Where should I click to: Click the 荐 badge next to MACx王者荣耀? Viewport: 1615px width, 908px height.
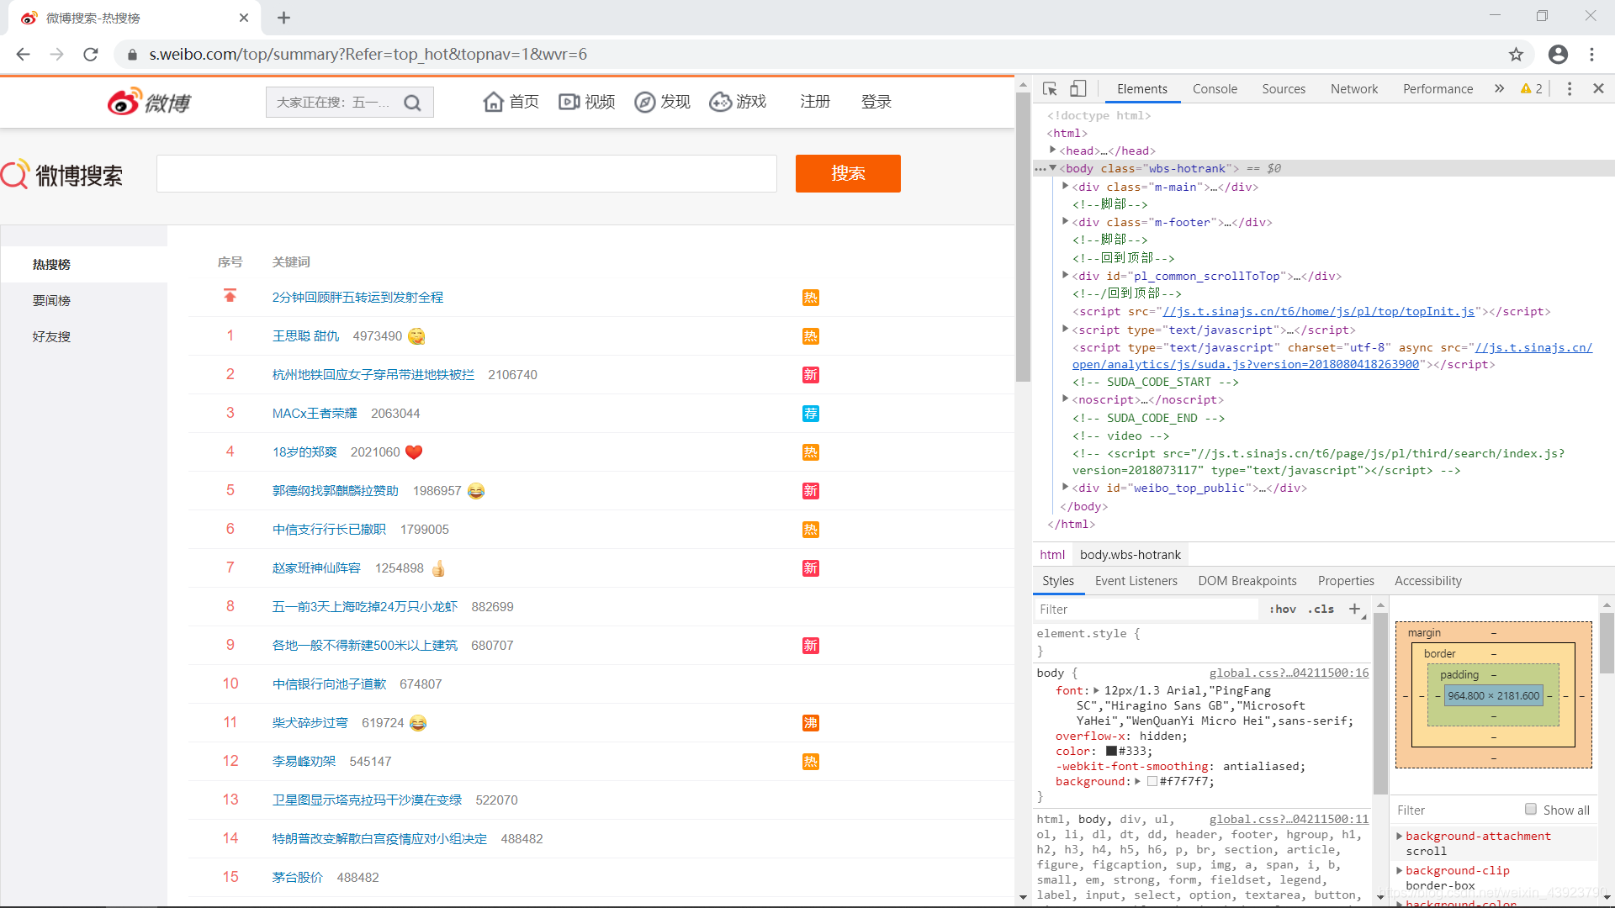click(x=810, y=414)
